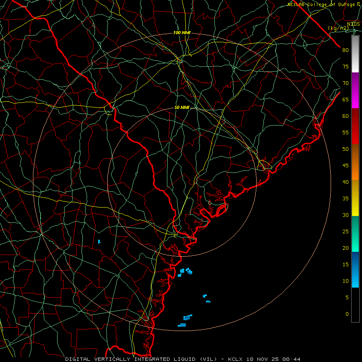
Task: Click the scale value "60"
Action: [x=346, y=116]
